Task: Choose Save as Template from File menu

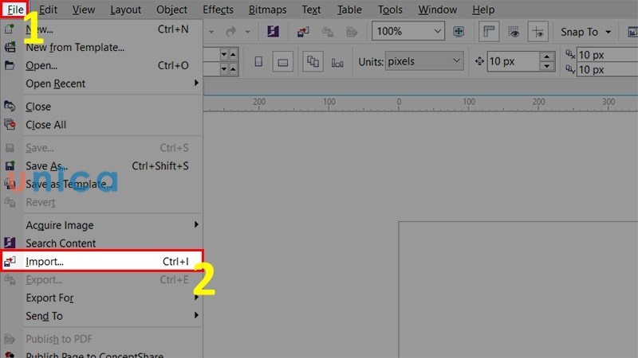Action: 102,185
